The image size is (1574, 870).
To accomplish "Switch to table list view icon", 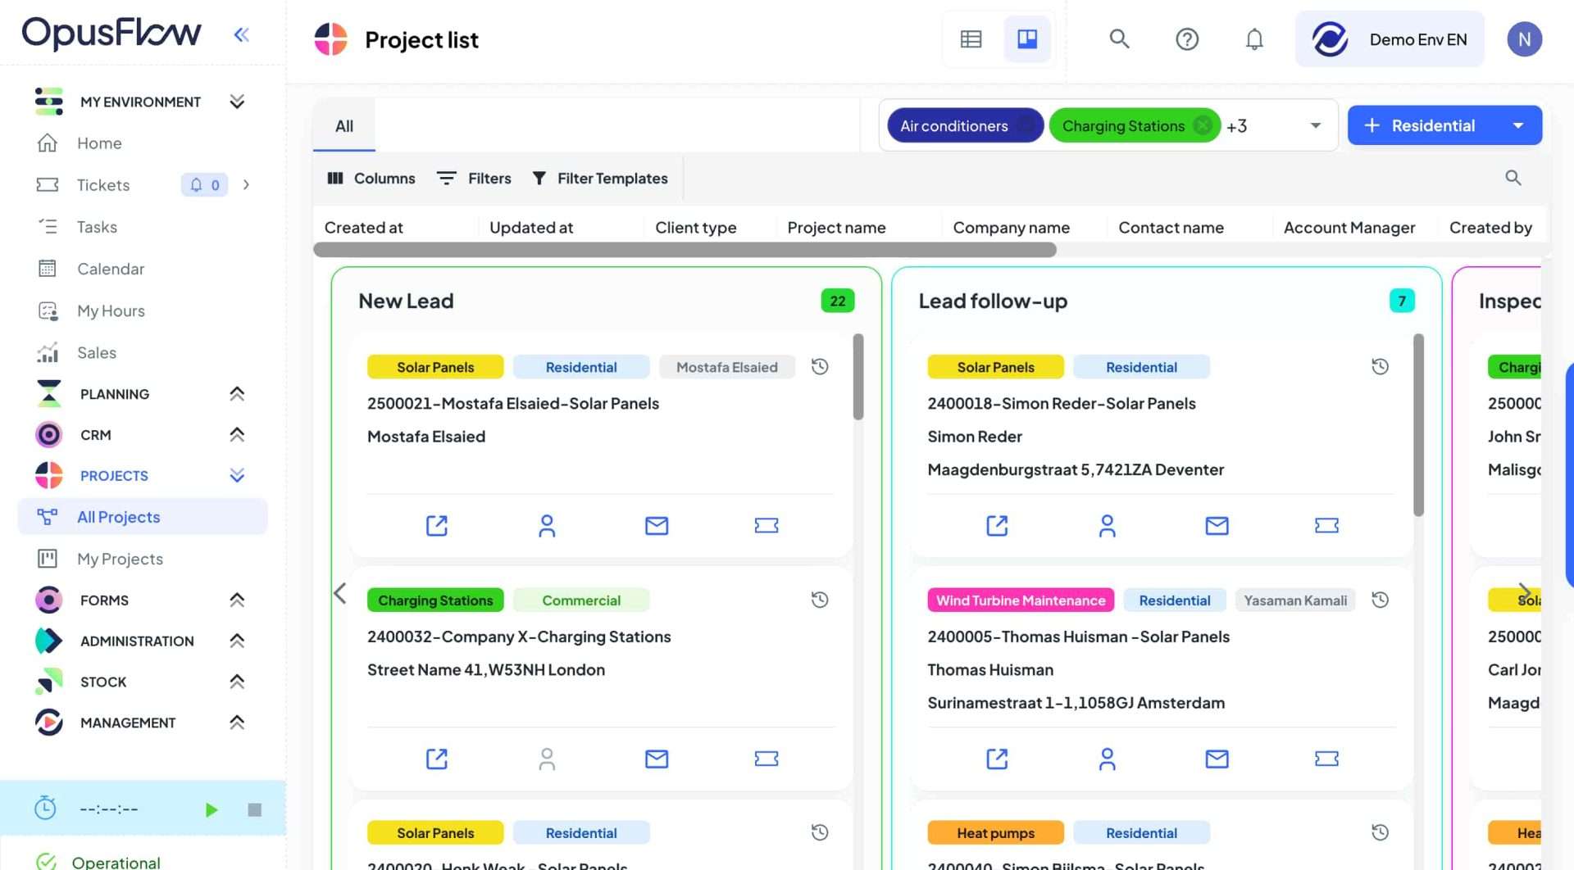I will [971, 39].
